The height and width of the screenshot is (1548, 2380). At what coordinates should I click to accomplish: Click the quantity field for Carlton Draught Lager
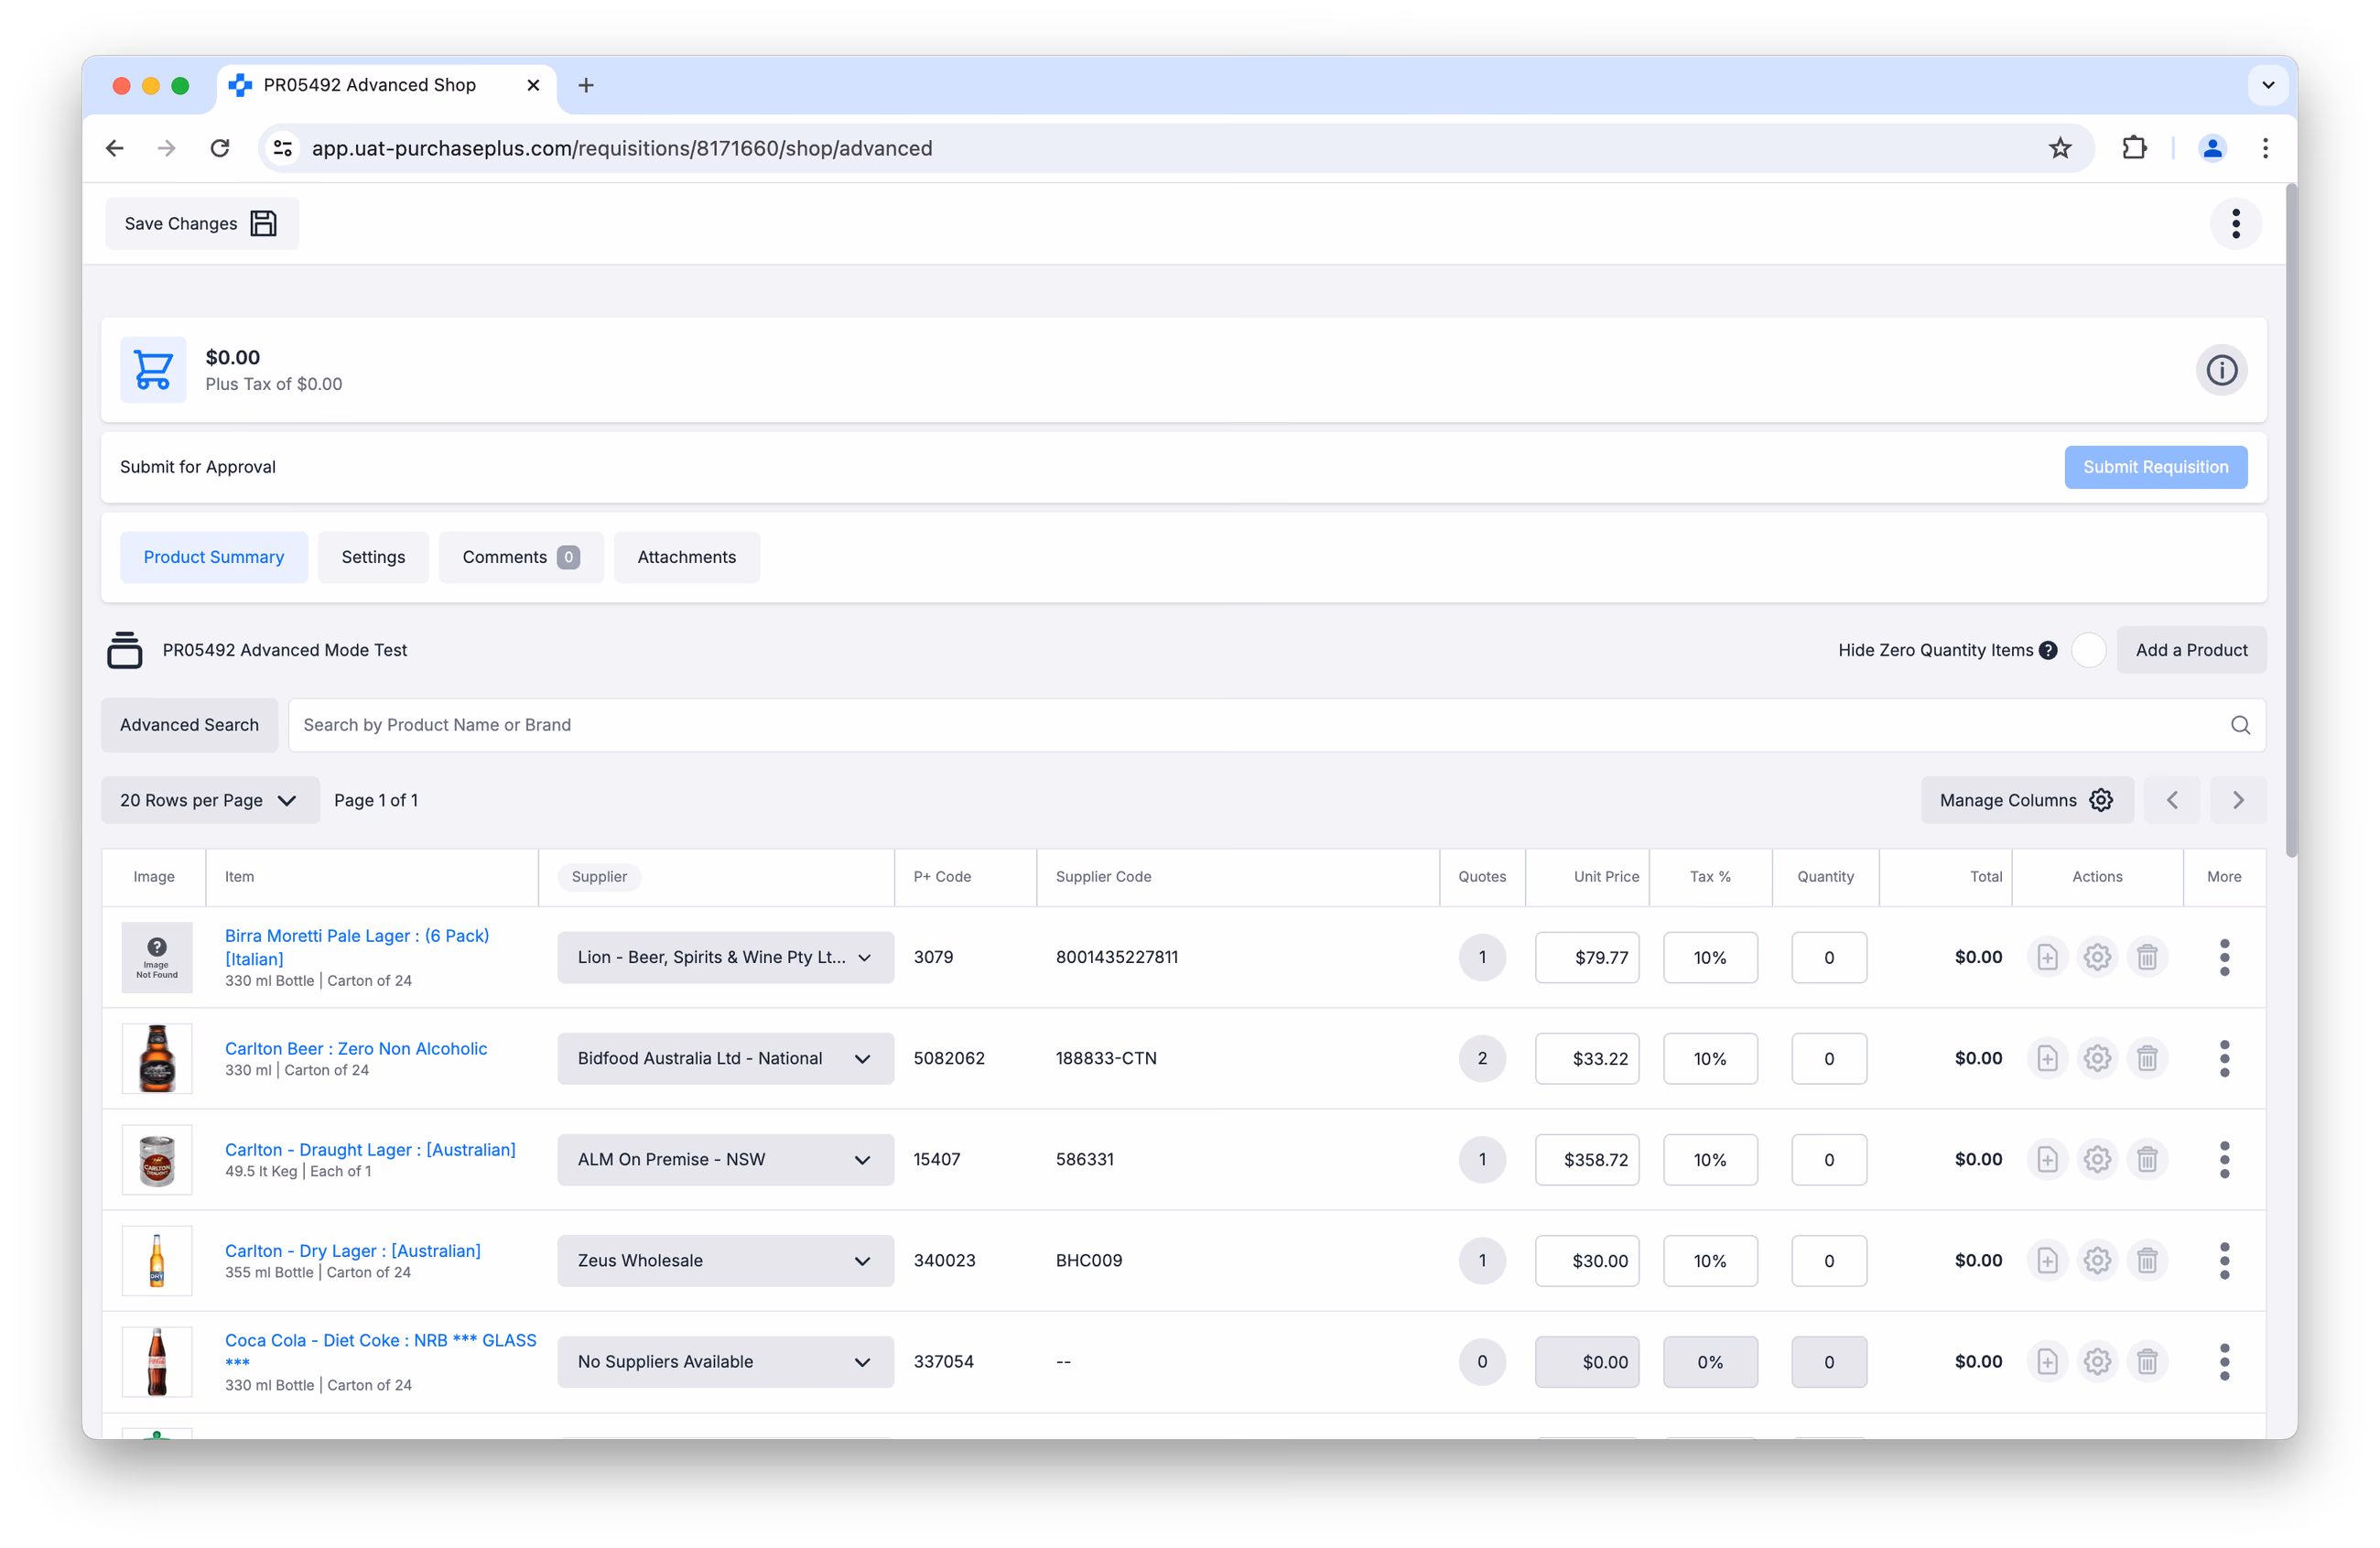pos(1828,1159)
